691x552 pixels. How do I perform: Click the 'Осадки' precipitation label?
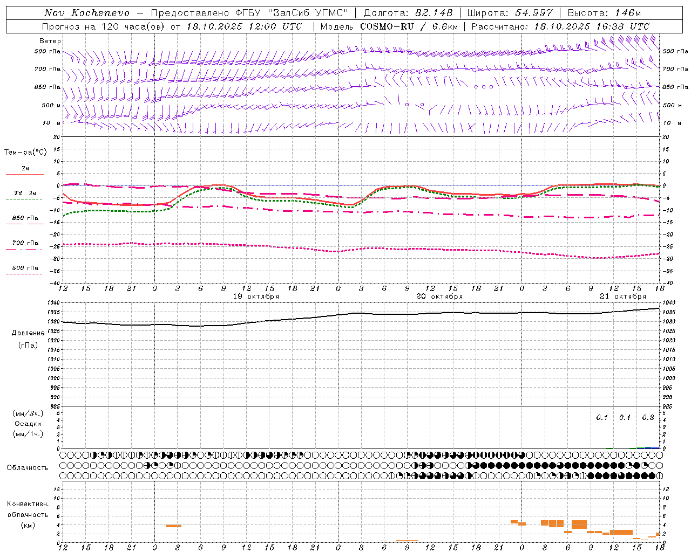click(28, 424)
